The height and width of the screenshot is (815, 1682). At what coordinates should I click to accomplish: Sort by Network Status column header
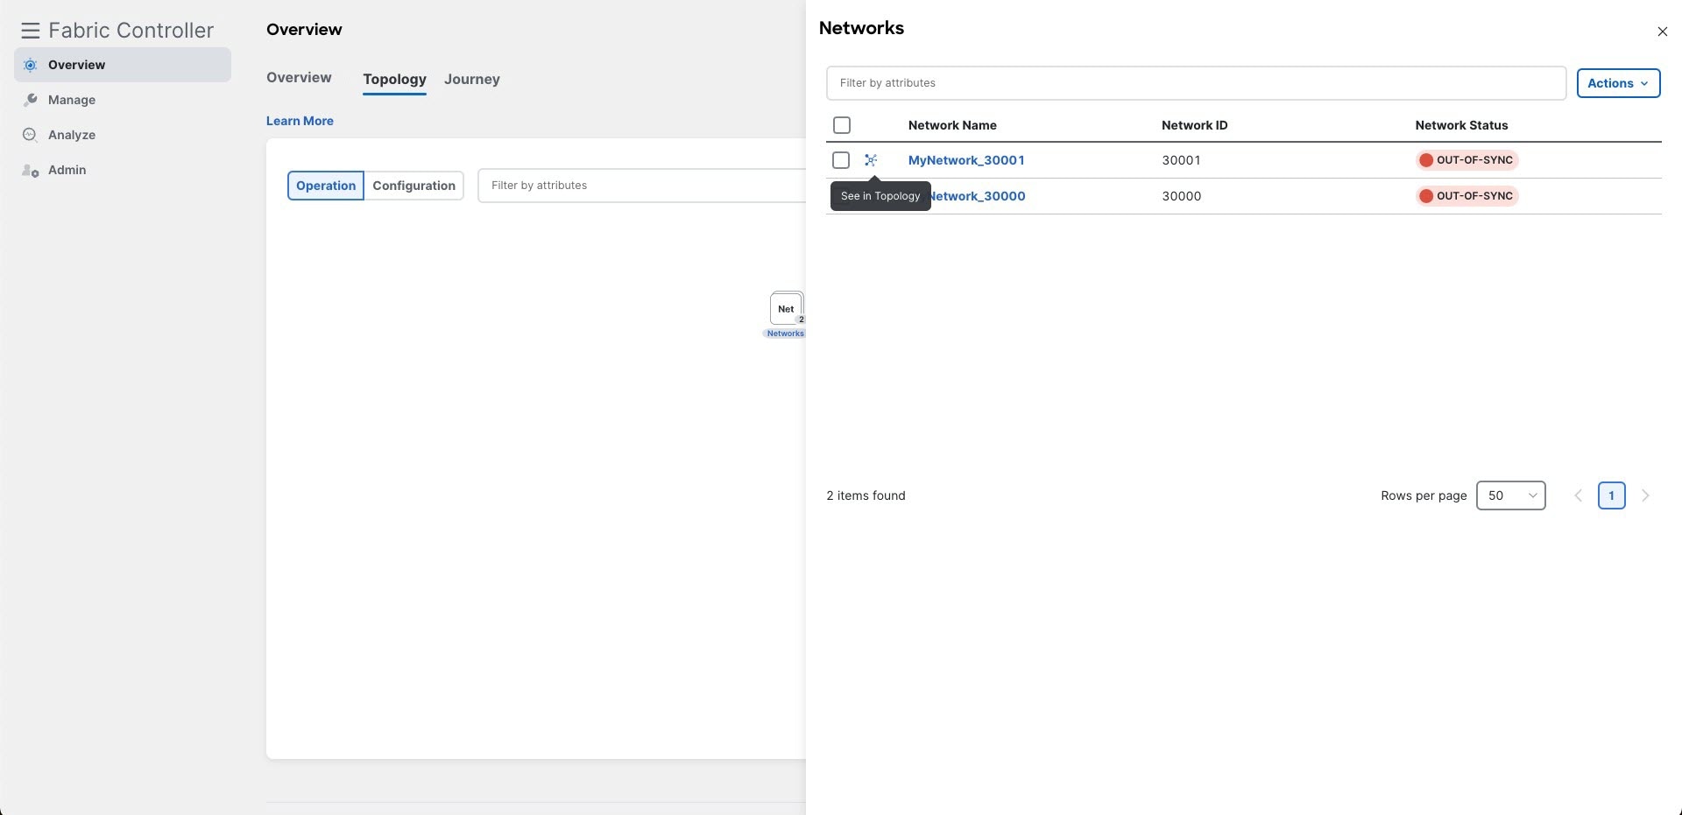click(x=1461, y=125)
